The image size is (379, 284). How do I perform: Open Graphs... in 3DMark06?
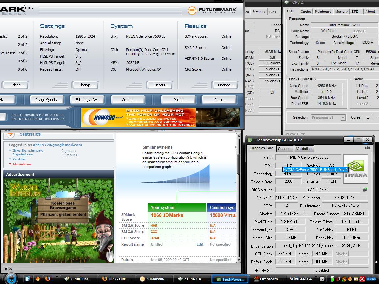128,100
